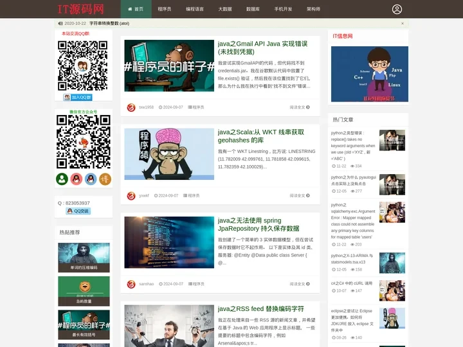Viewport: 463px width, 347px height.
Task: Open announcement 字符串转换整数 (atoi)
Action: (109, 23)
